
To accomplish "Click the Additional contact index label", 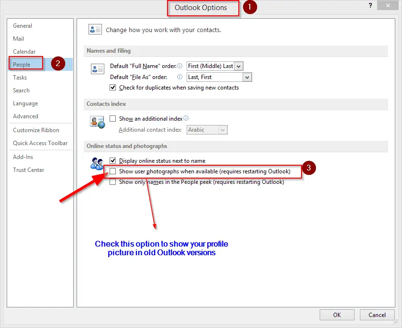I will [x=150, y=130].
